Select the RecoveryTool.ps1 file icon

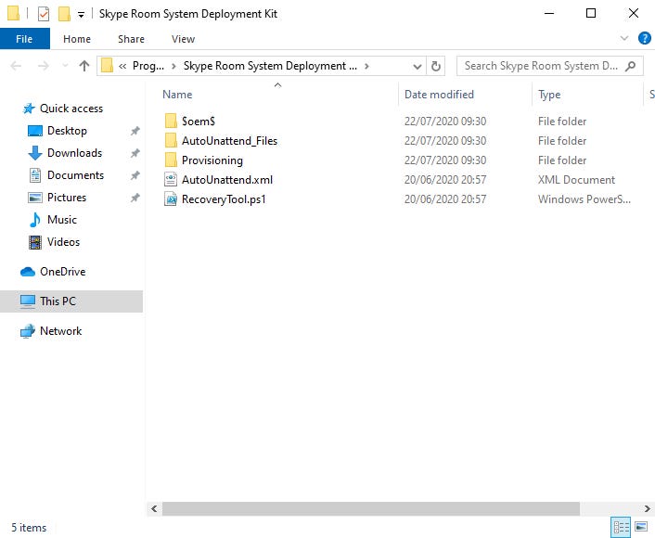click(x=171, y=199)
